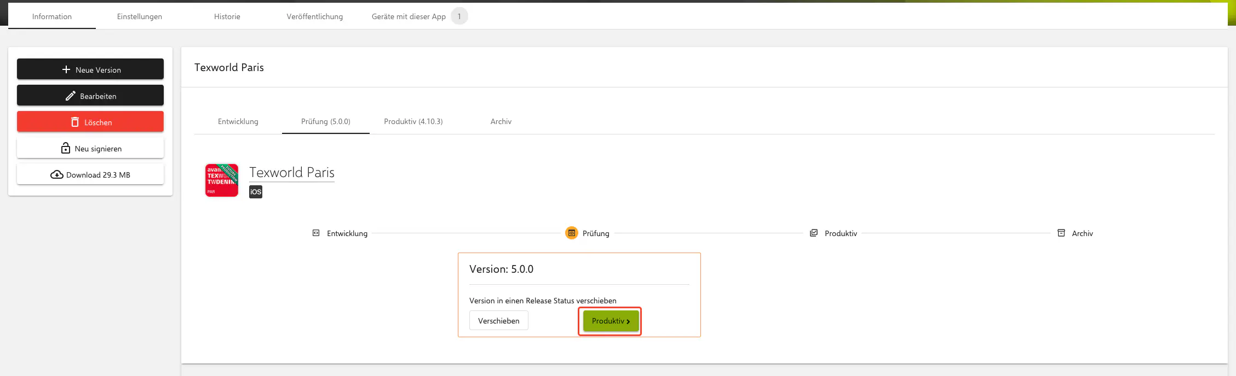The width and height of the screenshot is (1236, 376).
Task: Select the Entwicklung version tab
Action: (x=238, y=121)
